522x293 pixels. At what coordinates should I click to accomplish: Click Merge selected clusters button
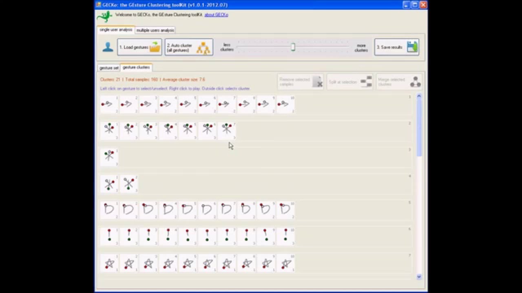(x=399, y=82)
